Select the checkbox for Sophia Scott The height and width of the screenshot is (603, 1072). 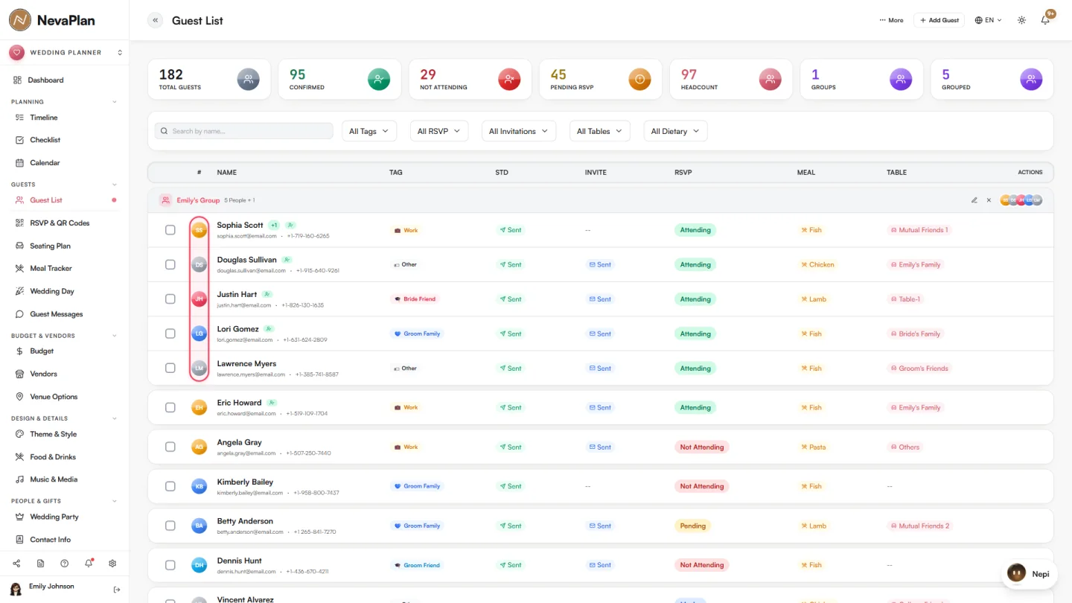click(170, 230)
